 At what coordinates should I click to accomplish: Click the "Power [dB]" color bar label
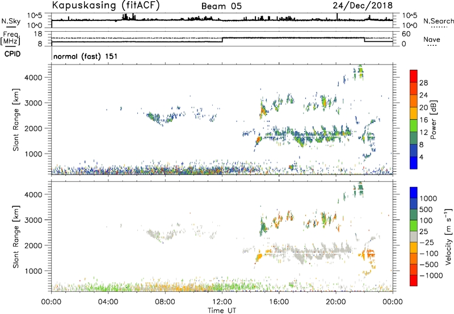click(x=434, y=120)
